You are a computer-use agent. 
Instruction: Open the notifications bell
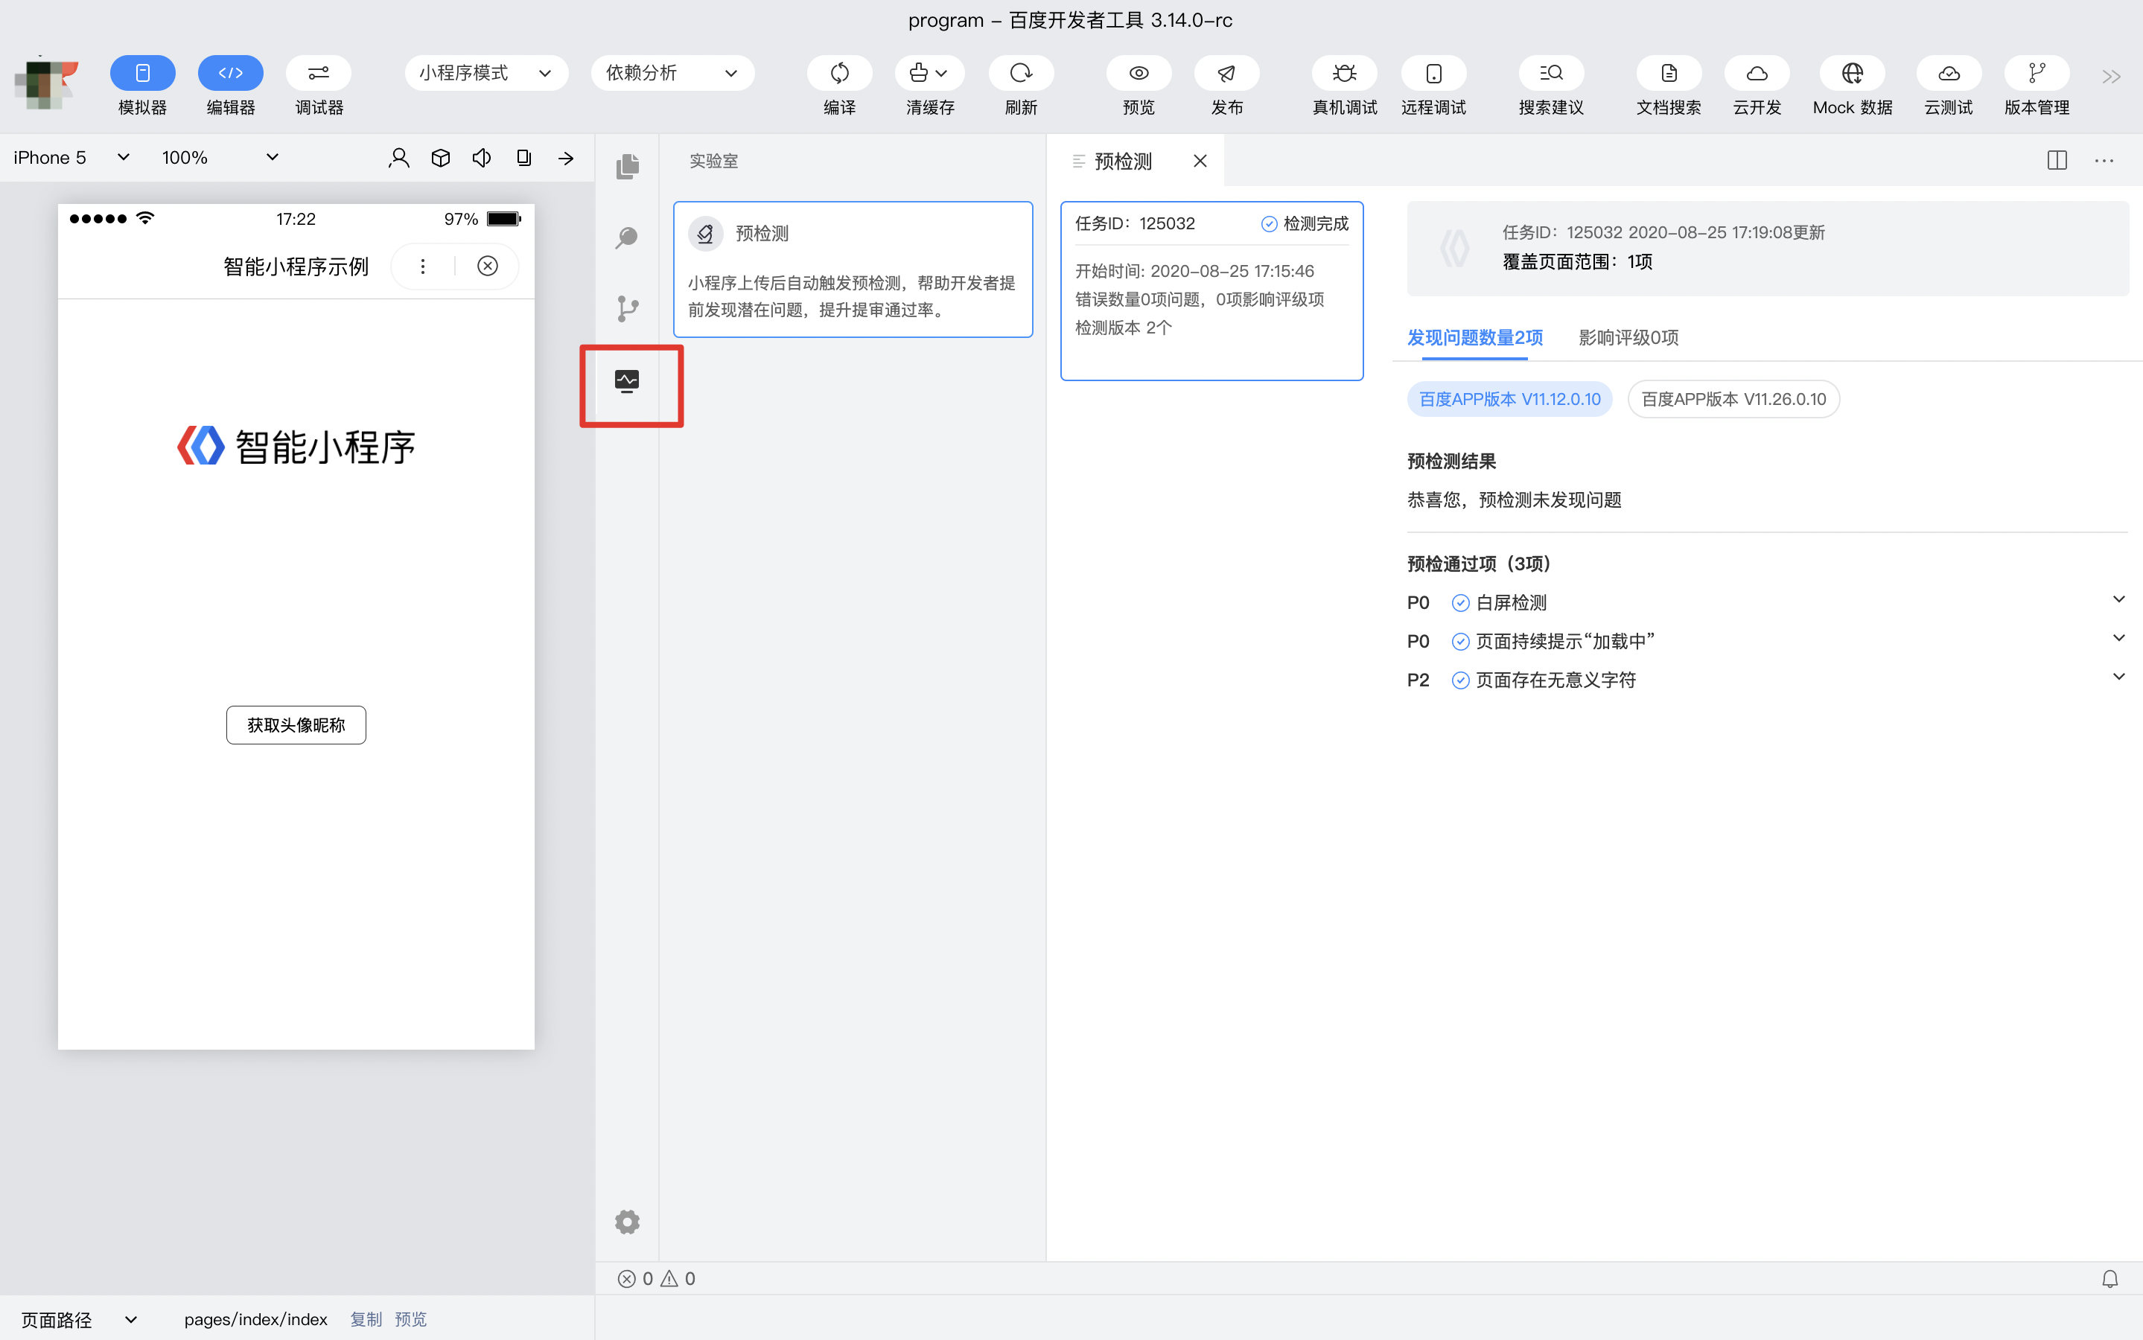click(x=2109, y=1278)
